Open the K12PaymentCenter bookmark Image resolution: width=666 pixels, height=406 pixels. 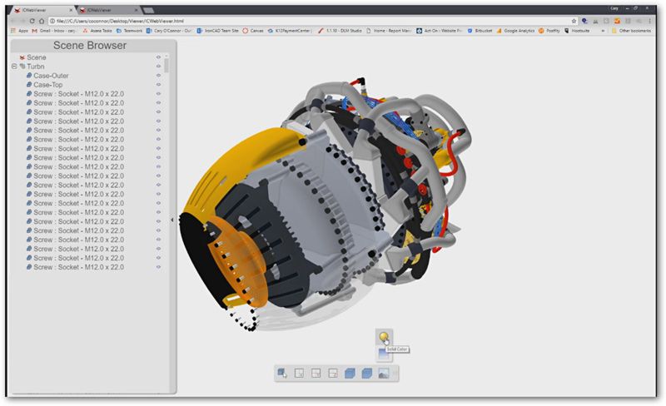290,31
